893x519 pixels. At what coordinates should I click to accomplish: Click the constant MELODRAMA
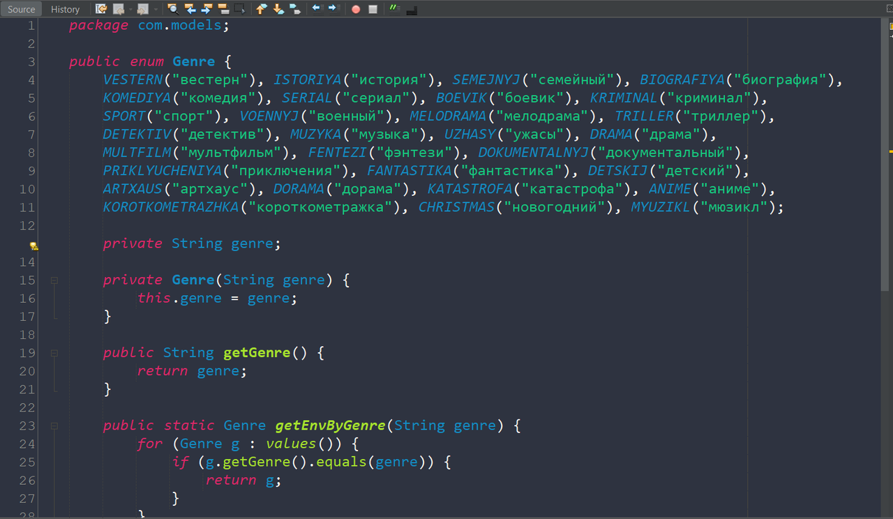coord(448,116)
